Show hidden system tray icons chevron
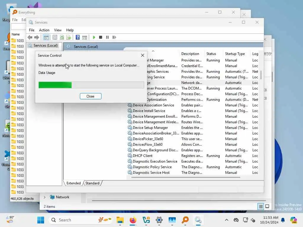This screenshot has height=227, width=303. coord(227,220)
